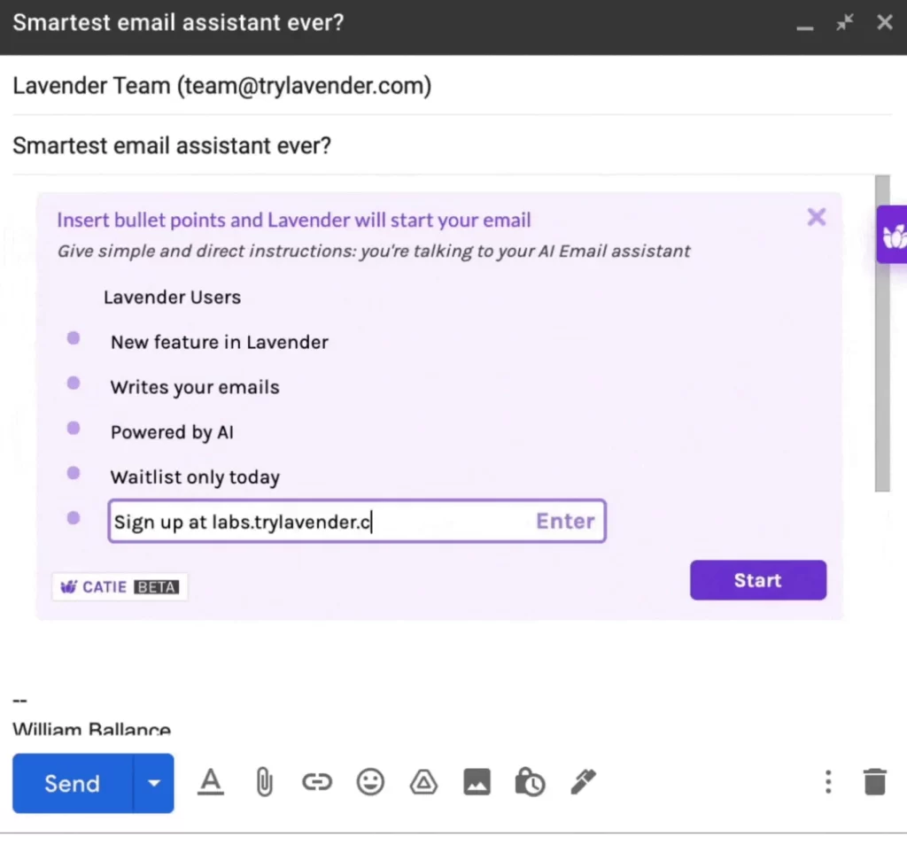Open the emoji picker
Image resolution: width=907 pixels, height=860 pixels.
coord(370,782)
